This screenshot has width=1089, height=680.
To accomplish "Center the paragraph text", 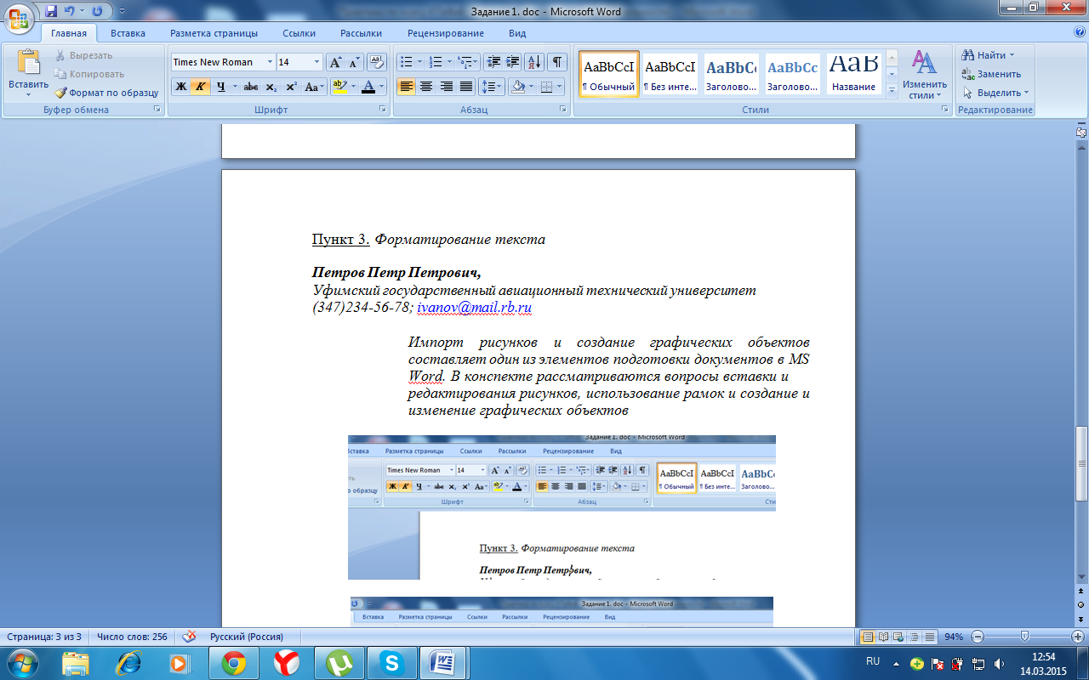I will pos(426,87).
